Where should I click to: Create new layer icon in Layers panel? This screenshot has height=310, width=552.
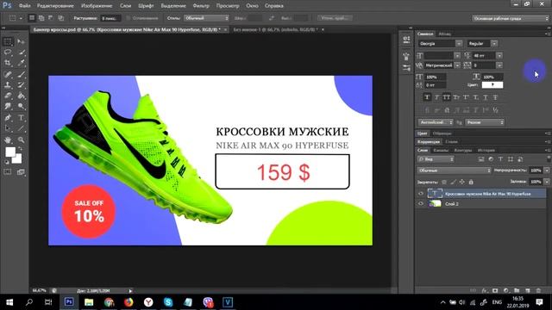tap(527, 291)
